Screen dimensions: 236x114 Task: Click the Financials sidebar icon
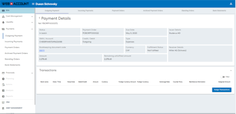pyautogui.click(x=3, y=73)
